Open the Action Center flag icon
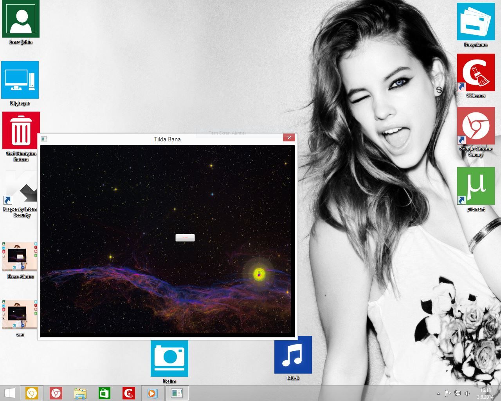 [448, 393]
